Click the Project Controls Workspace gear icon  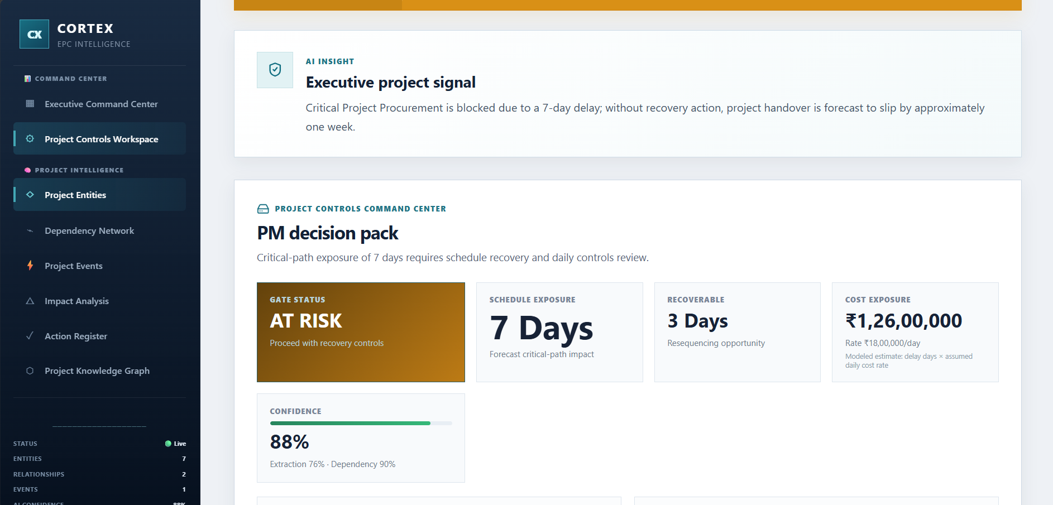coord(30,138)
